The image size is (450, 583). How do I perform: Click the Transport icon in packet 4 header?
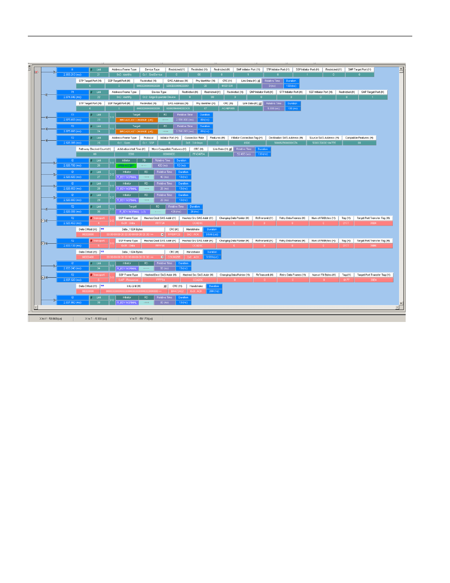tap(92, 218)
